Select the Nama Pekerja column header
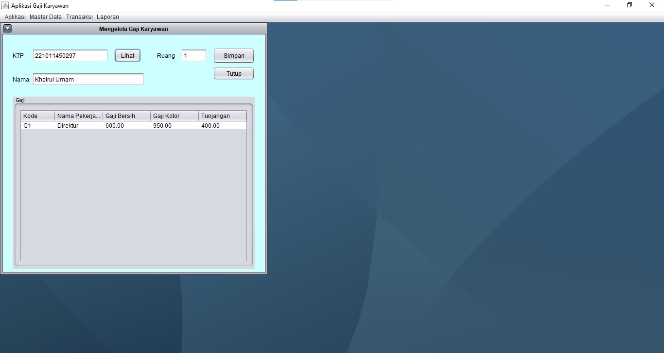The width and height of the screenshot is (664, 353). click(79, 116)
